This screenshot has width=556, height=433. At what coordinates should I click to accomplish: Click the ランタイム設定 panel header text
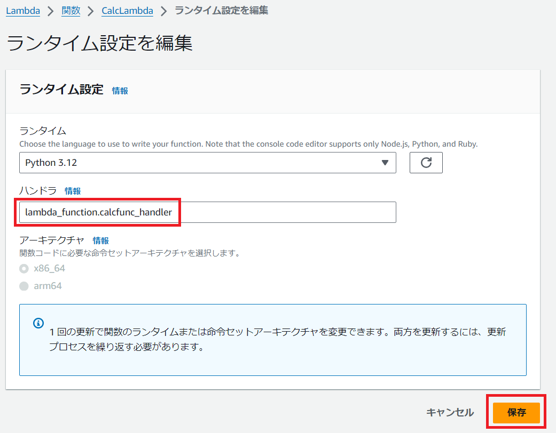[x=61, y=90]
